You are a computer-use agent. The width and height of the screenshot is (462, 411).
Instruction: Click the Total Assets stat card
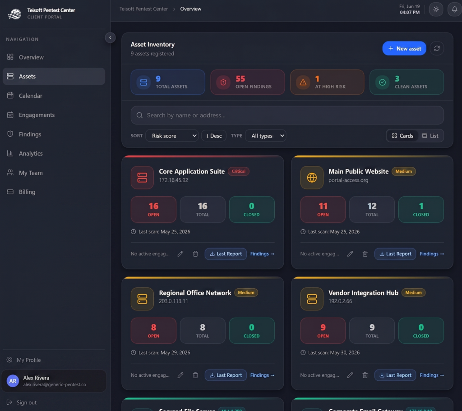tap(168, 82)
